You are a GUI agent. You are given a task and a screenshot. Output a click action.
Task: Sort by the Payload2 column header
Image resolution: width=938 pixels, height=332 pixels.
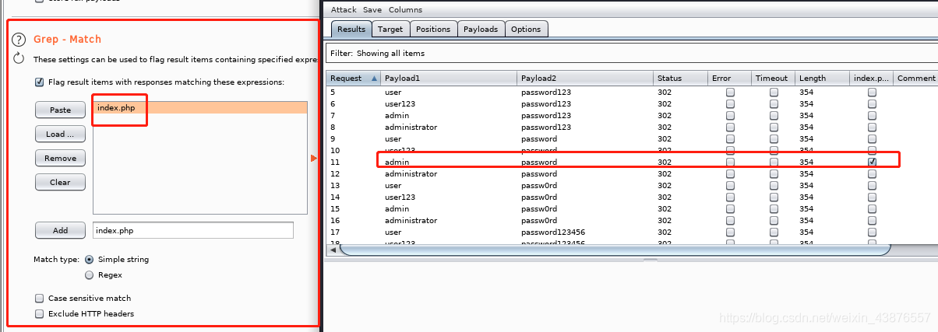tap(585, 78)
